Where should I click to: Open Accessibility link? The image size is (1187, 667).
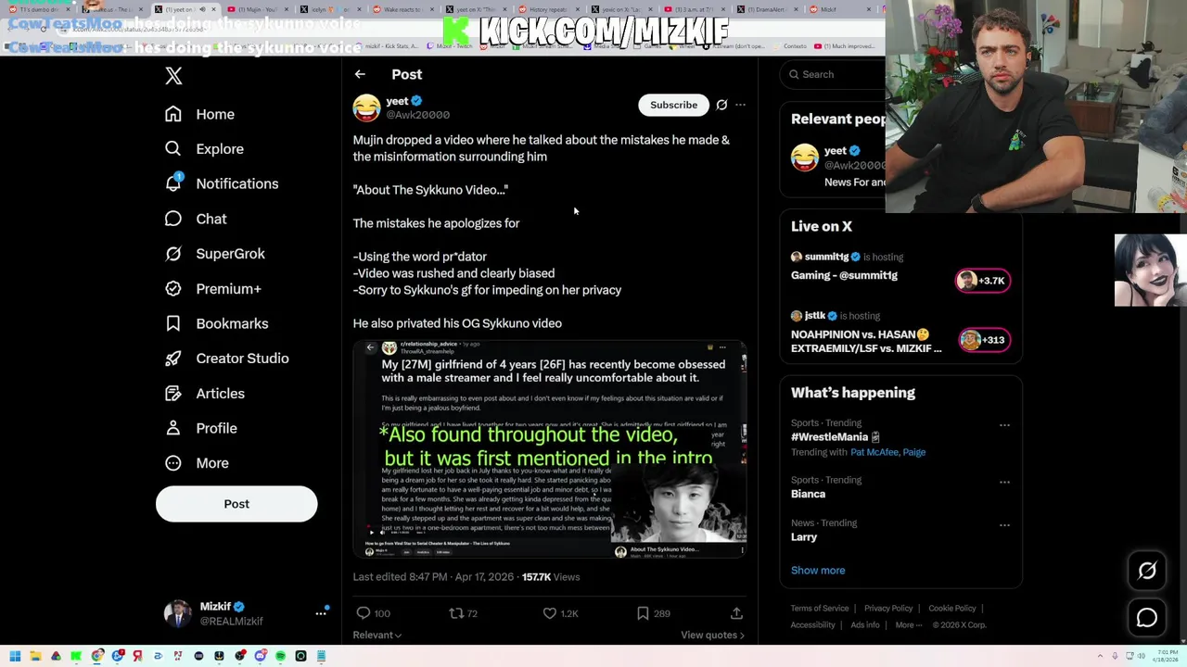(813, 625)
